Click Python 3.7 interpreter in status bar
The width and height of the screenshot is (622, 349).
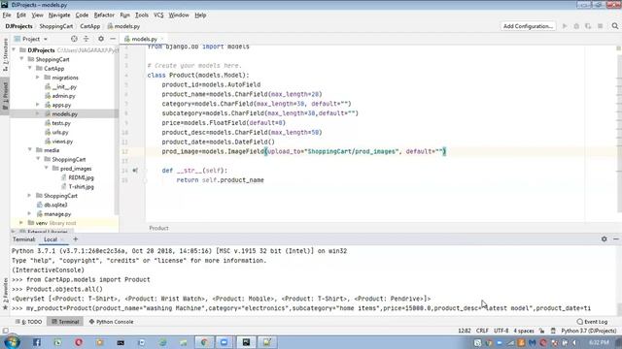[x=589, y=331]
